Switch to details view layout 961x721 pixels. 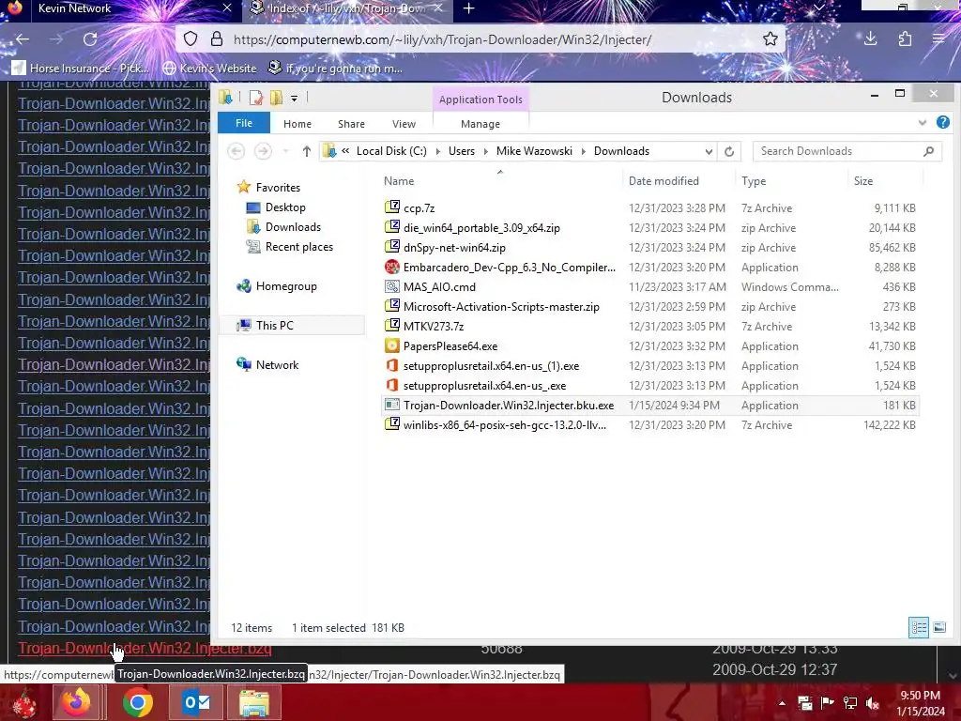point(919,627)
